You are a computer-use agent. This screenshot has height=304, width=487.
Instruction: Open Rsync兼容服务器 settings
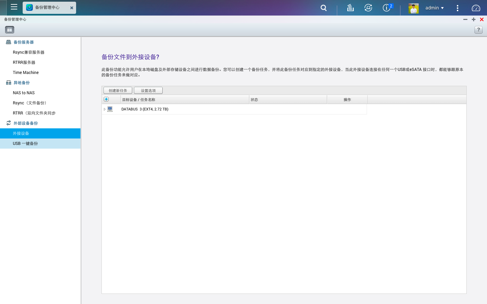29,52
